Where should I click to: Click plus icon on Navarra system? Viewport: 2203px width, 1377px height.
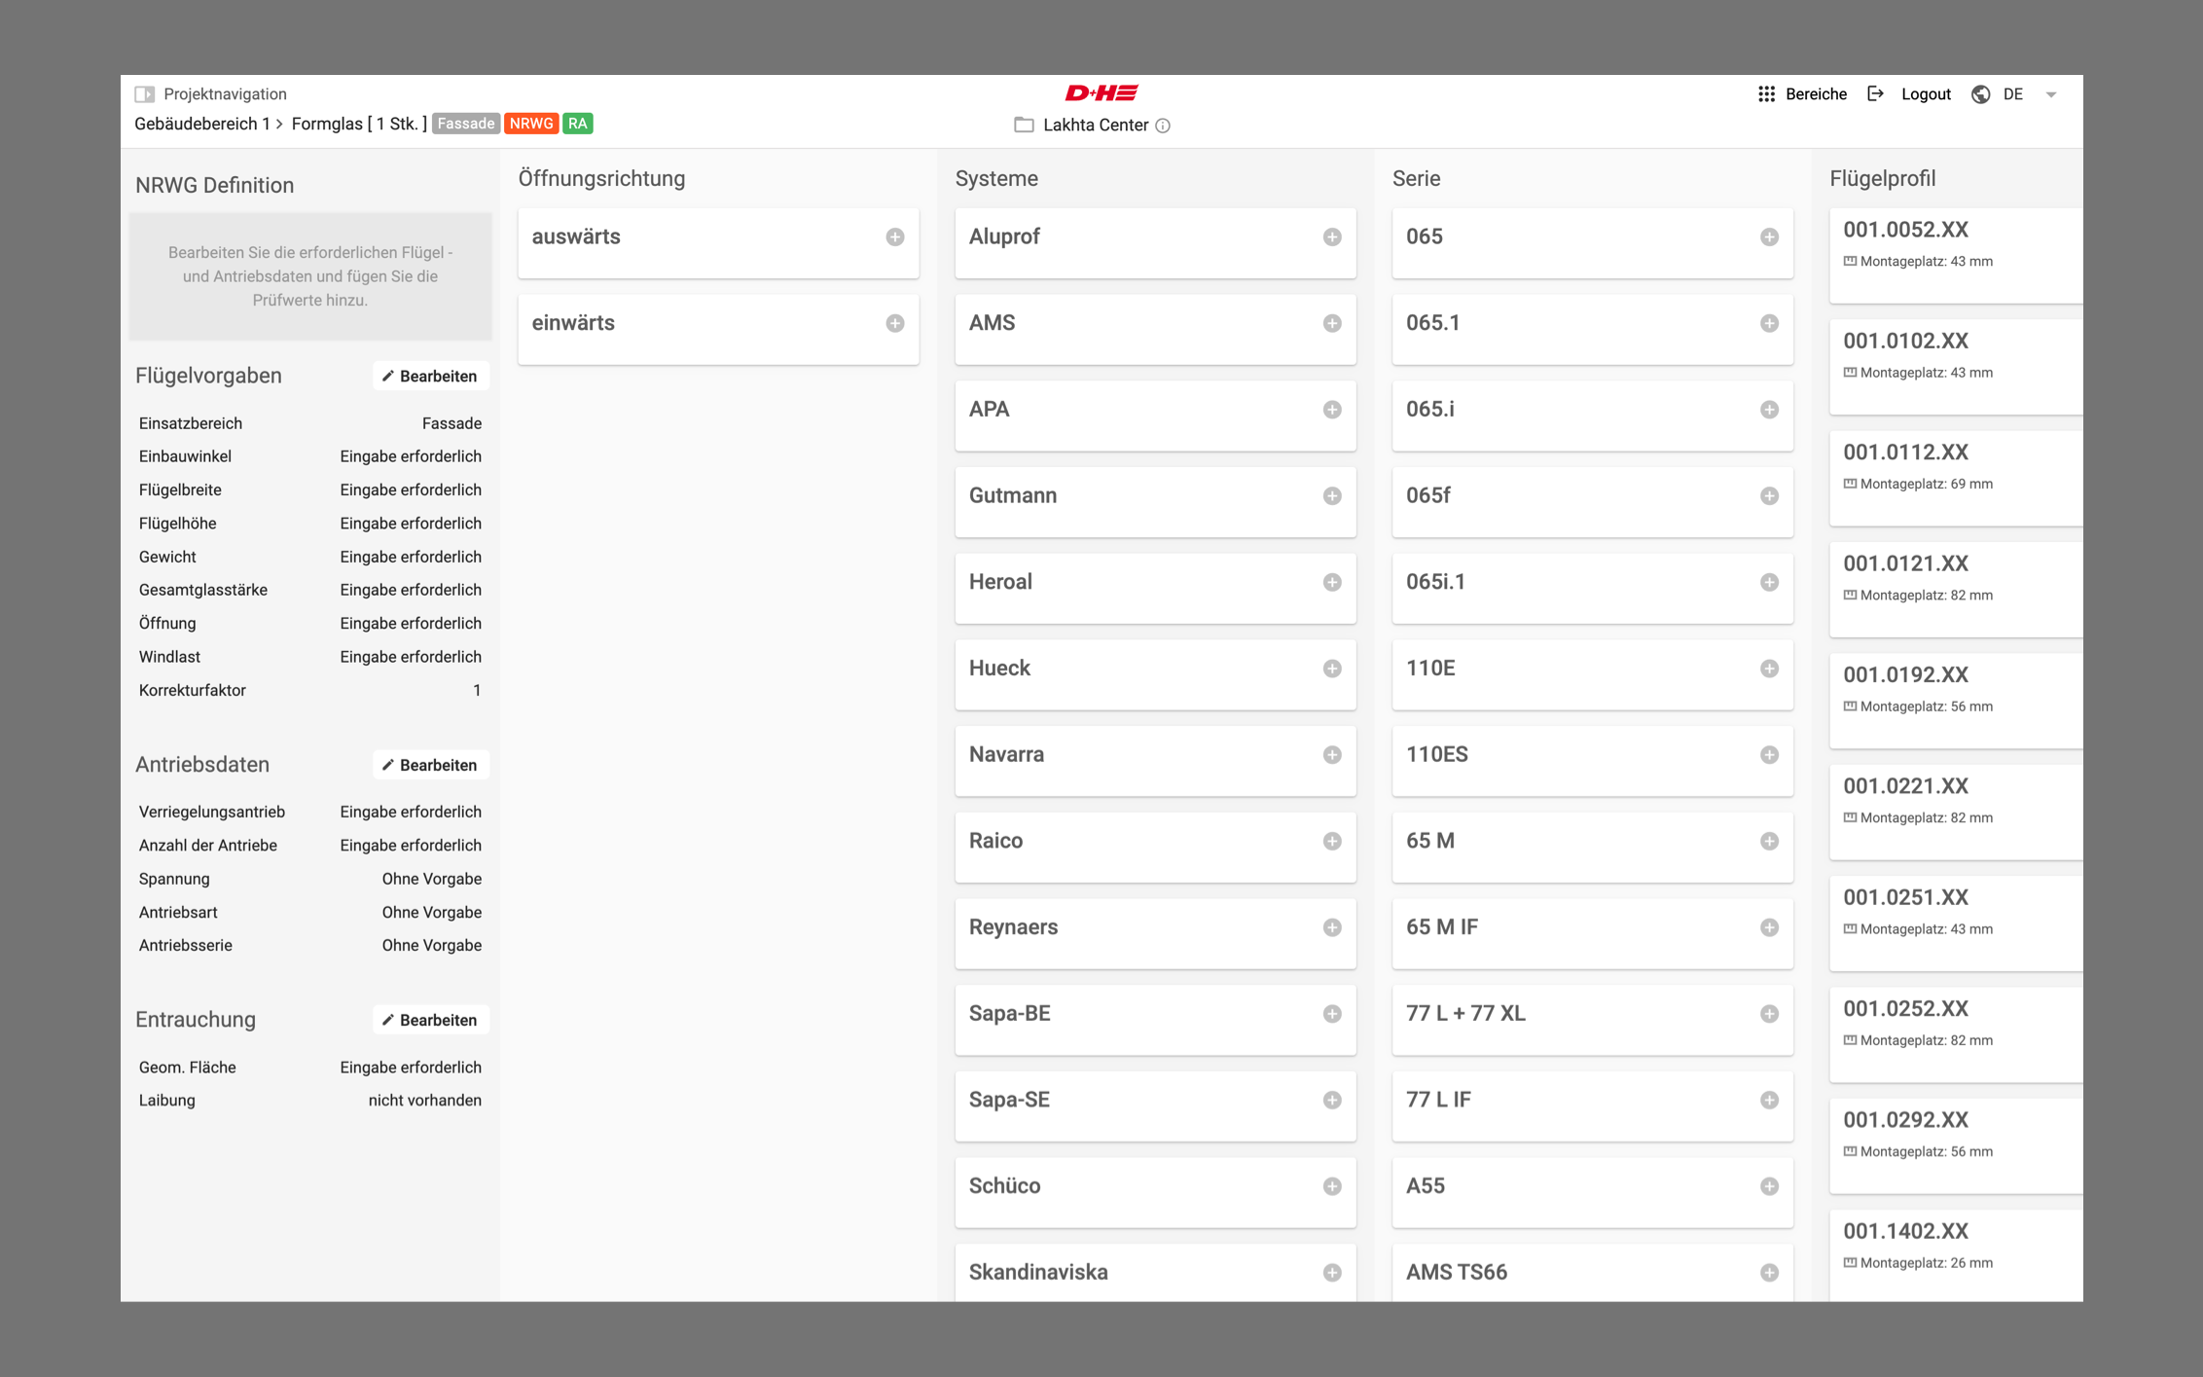tap(1332, 755)
